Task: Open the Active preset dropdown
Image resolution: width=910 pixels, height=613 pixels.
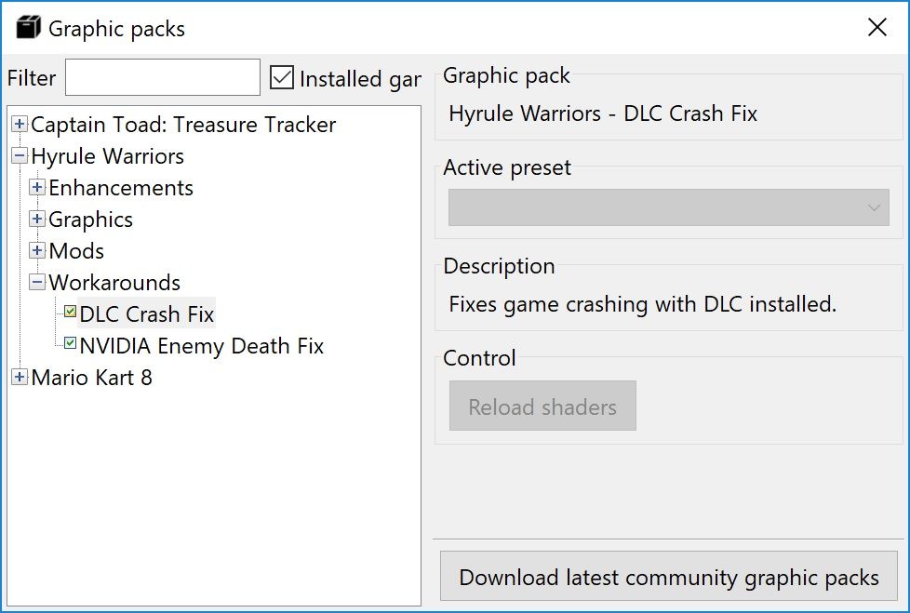Action: 669,207
